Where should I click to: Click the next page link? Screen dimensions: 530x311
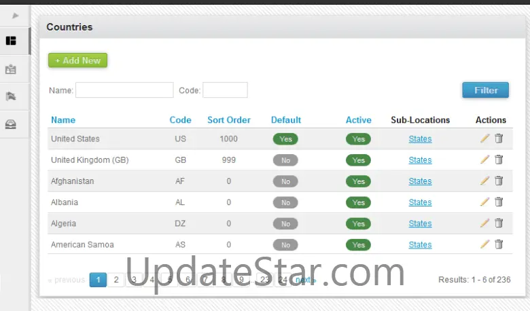[x=306, y=280]
